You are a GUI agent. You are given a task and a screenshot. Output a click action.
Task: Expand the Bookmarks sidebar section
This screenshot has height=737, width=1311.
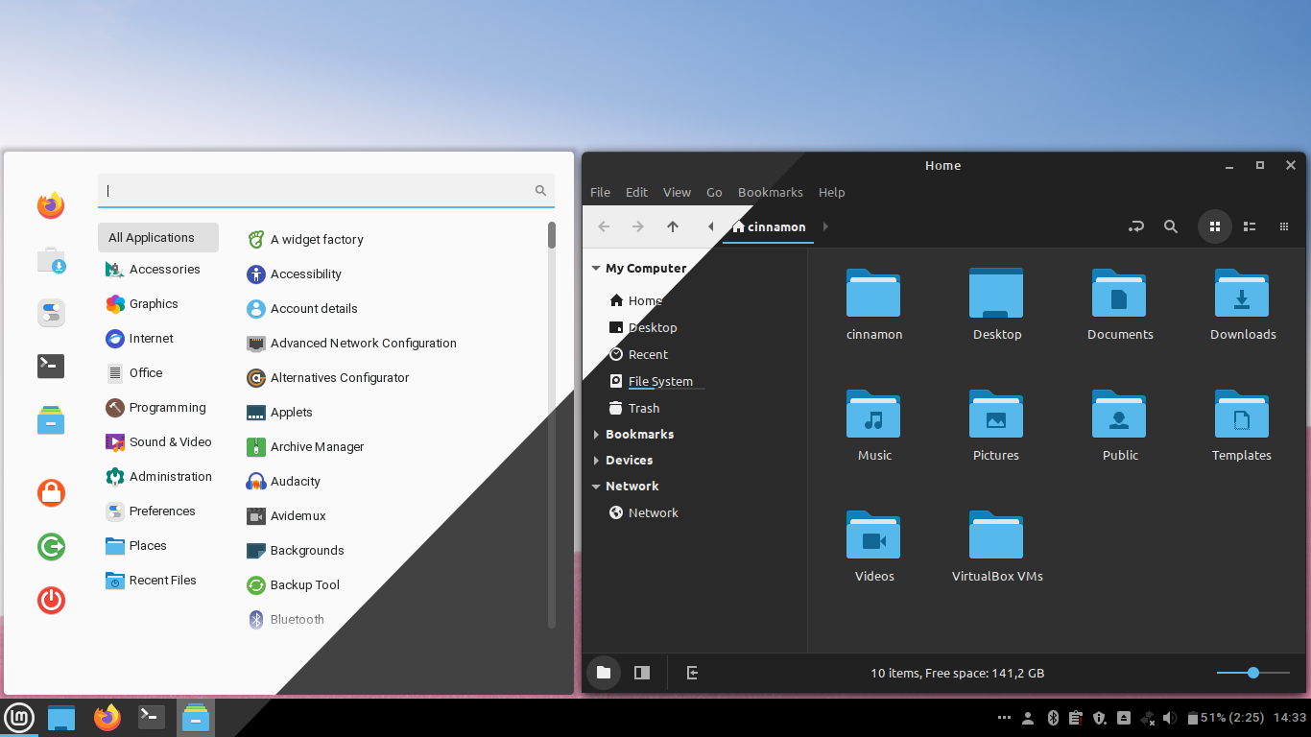click(x=596, y=435)
